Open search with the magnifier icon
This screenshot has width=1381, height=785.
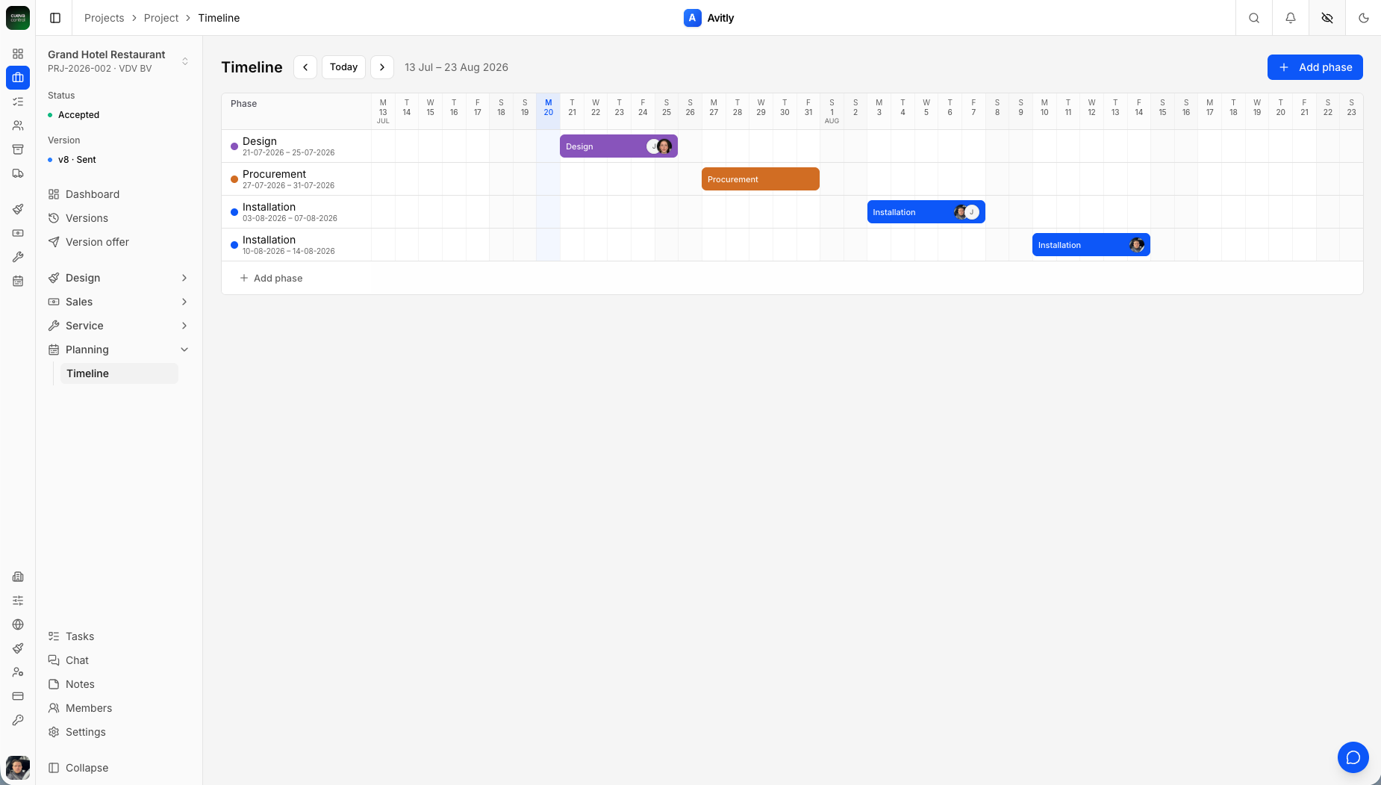point(1254,18)
